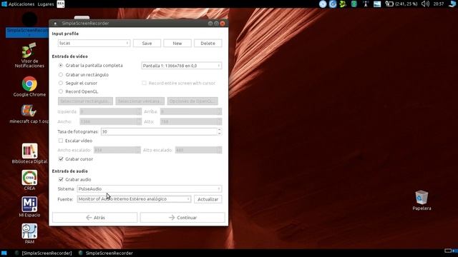Click the Izquierda spin box
The image size is (458, 257).
[x=110, y=111]
